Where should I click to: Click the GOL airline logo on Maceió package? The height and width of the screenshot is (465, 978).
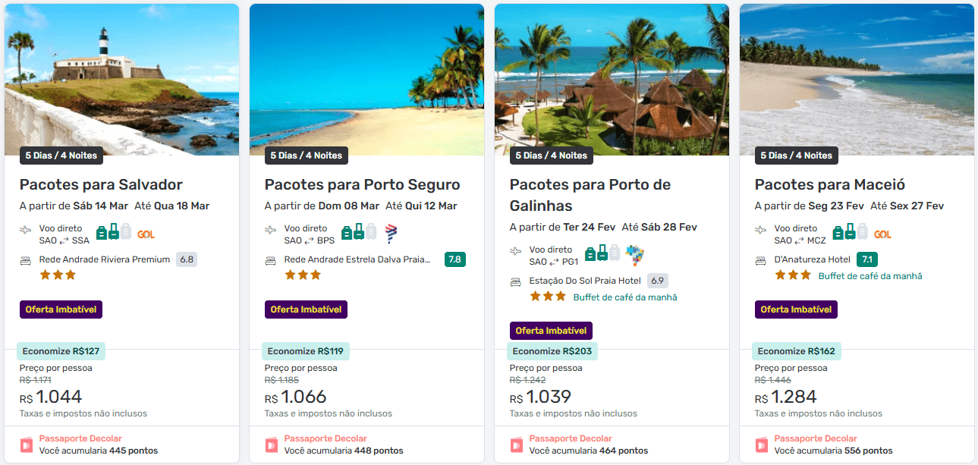coord(882,234)
